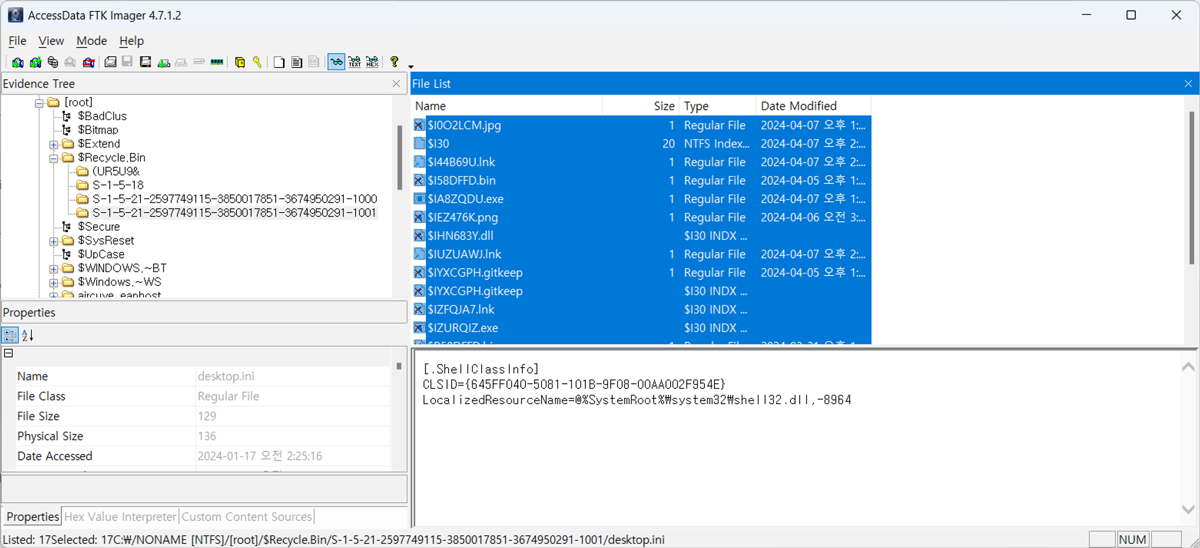This screenshot has width=1200, height=548.
Task: Open the View menu
Action: coord(51,41)
